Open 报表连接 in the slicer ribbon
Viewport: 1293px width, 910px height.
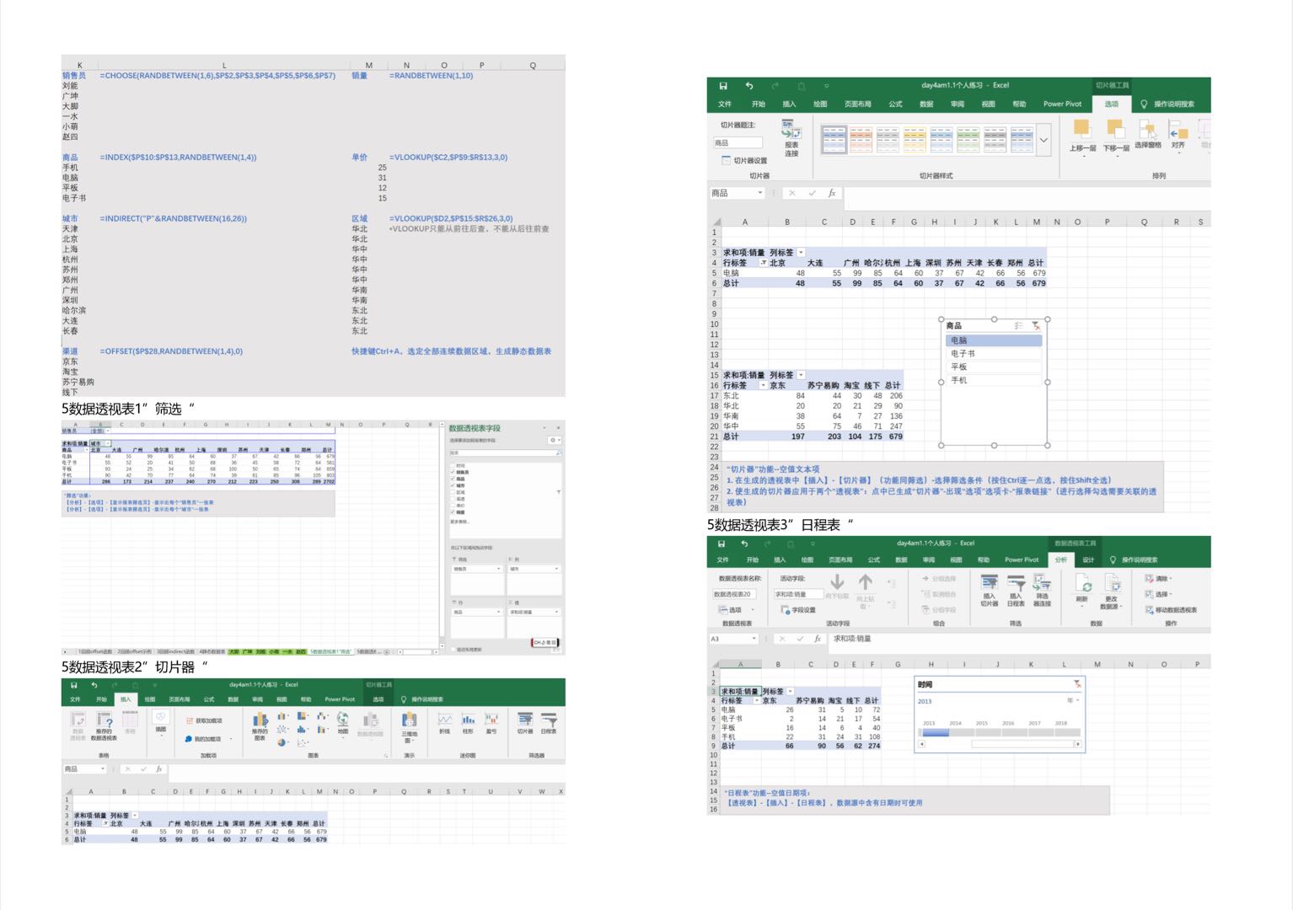point(791,139)
